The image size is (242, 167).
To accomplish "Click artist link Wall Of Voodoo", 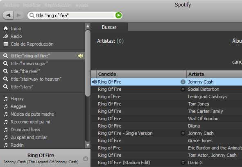I will click(x=203, y=119).
